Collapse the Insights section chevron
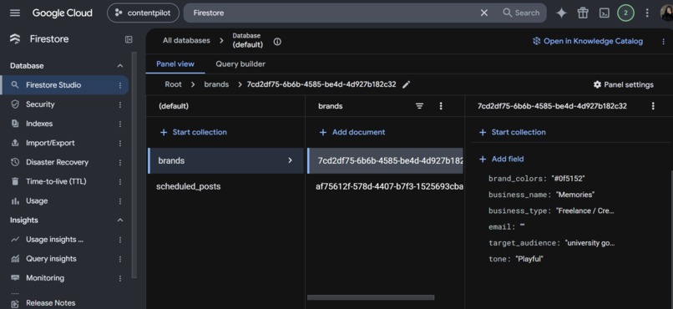This screenshot has width=673, height=309. click(120, 220)
